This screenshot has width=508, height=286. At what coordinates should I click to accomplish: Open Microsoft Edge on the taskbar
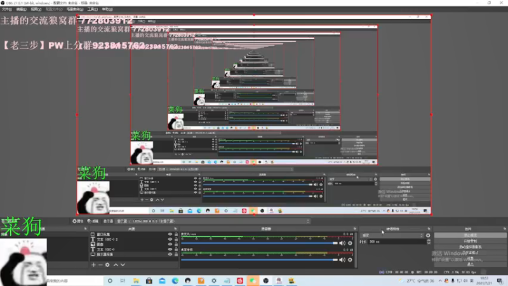175,281
